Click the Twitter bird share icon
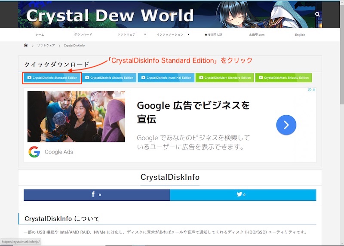 pyautogui.click(x=240, y=194)
